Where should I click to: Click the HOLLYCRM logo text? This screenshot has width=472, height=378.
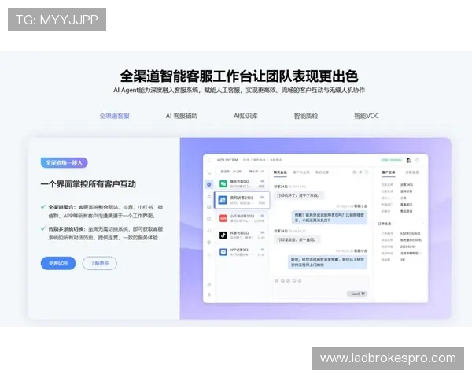click(227, 160)
